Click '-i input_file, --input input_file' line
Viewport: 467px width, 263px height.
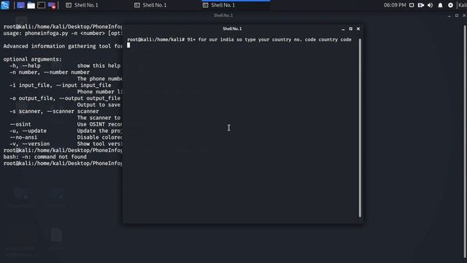click(x=60, y=85)
